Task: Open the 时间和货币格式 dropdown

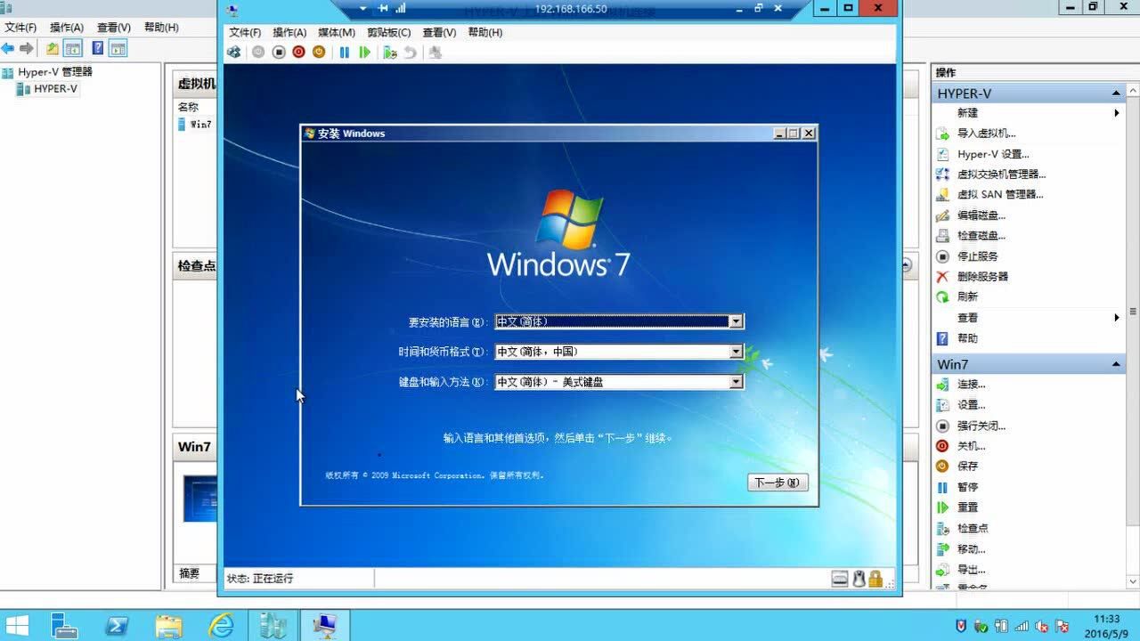Action: [736, 352]
